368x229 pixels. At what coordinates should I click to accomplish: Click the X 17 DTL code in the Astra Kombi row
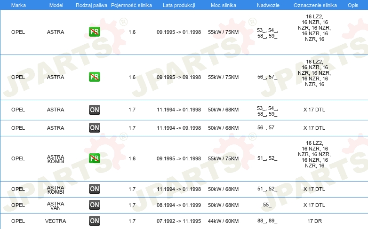(x=314, y=189)
